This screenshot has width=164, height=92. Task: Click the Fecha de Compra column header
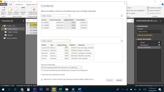click(56, 20)
